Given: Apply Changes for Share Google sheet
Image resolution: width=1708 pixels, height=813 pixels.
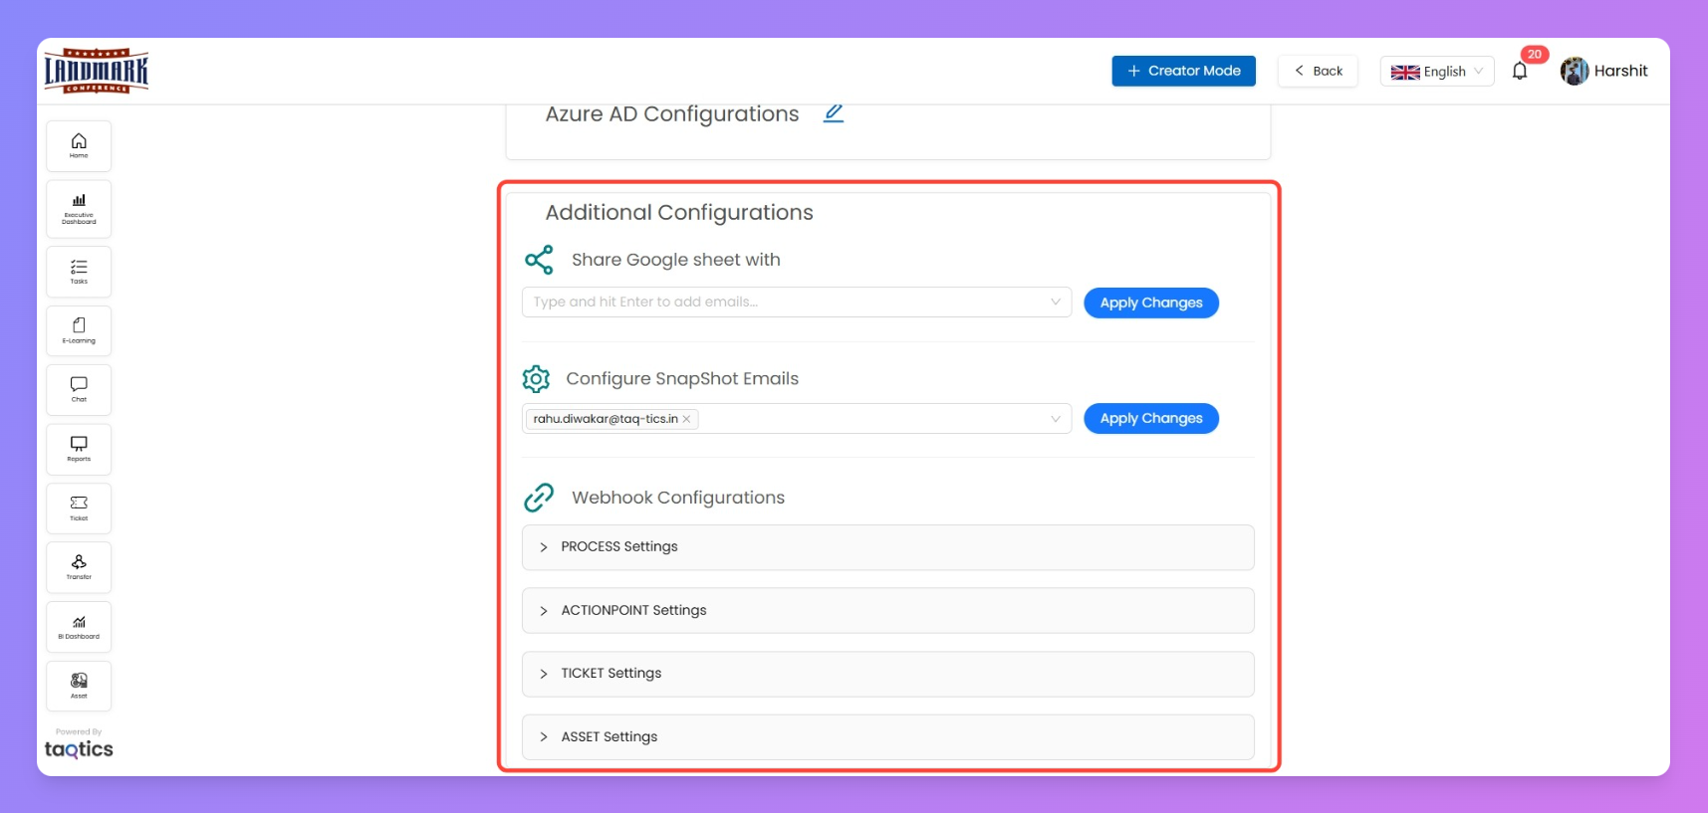Looking at the screenshot, I should 1151,303.
